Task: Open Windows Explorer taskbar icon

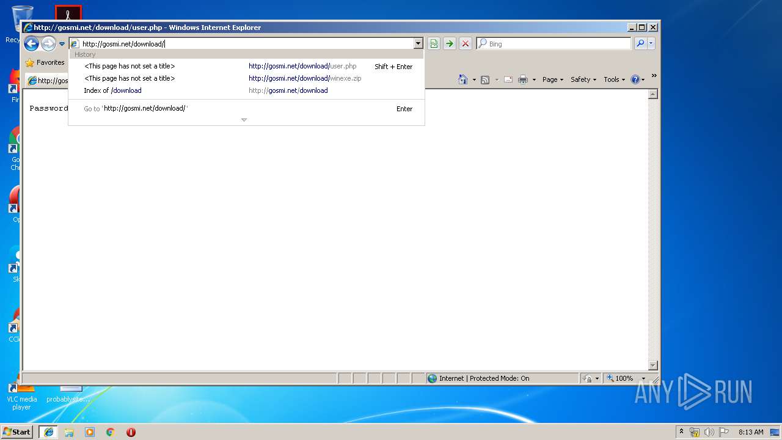Action: click(69, 432)
